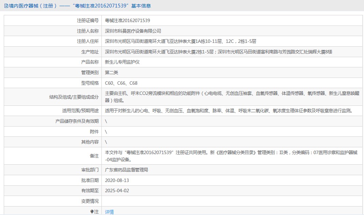Click the 备注 label
The height and width of the screenshot is (215, 364).
(94, 156)
